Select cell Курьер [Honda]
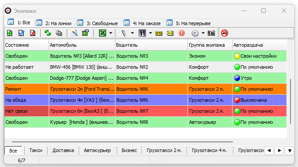298x167 pixels. (82, 122)
